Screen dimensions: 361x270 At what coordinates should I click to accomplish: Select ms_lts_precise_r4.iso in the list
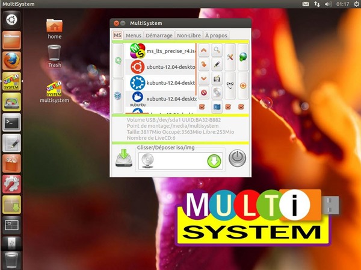coord(161,51)
